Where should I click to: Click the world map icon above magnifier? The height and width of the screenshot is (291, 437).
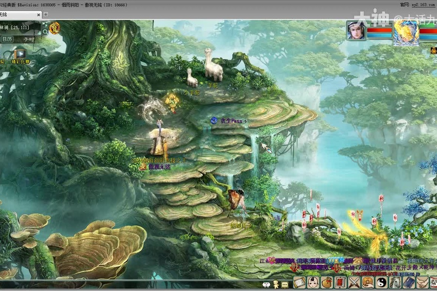[x=45, y=24]
